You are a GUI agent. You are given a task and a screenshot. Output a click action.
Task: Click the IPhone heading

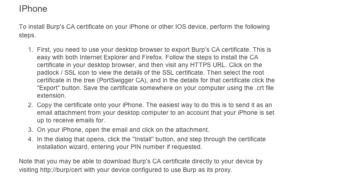tap(33, 9)
